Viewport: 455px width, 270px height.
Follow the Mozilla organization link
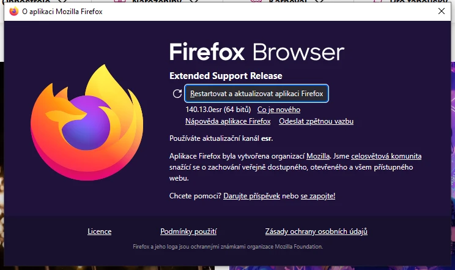point(318,156)
